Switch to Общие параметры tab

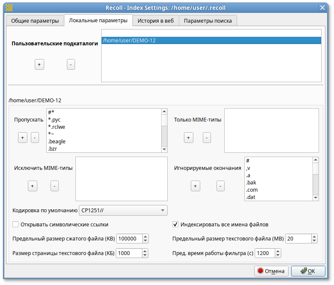(x=35, y=21)
